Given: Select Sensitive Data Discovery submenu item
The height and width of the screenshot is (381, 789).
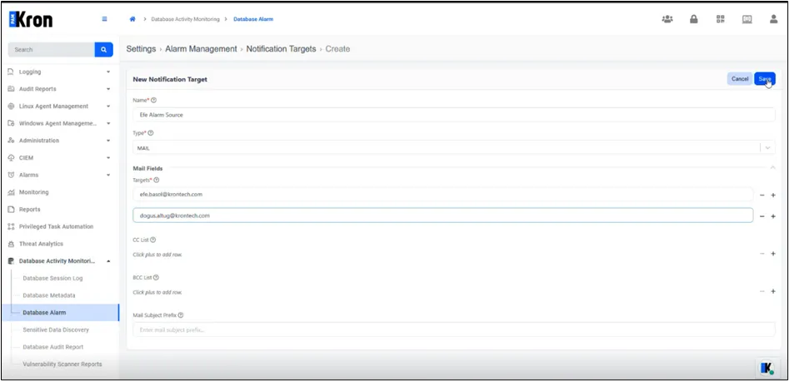Looking at the screenshot, I should click(x=56, y=329).
